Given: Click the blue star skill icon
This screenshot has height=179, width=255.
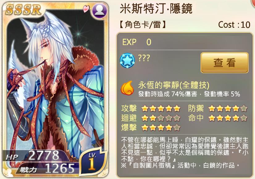Looking at the screenshot, I should click(127, 60).
